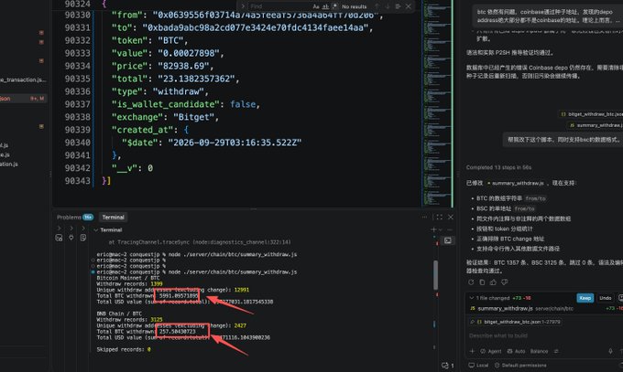This screenshot has height=372, width=623.
Task: Click the third icon beside the plug icon
Action: point(83,238)
